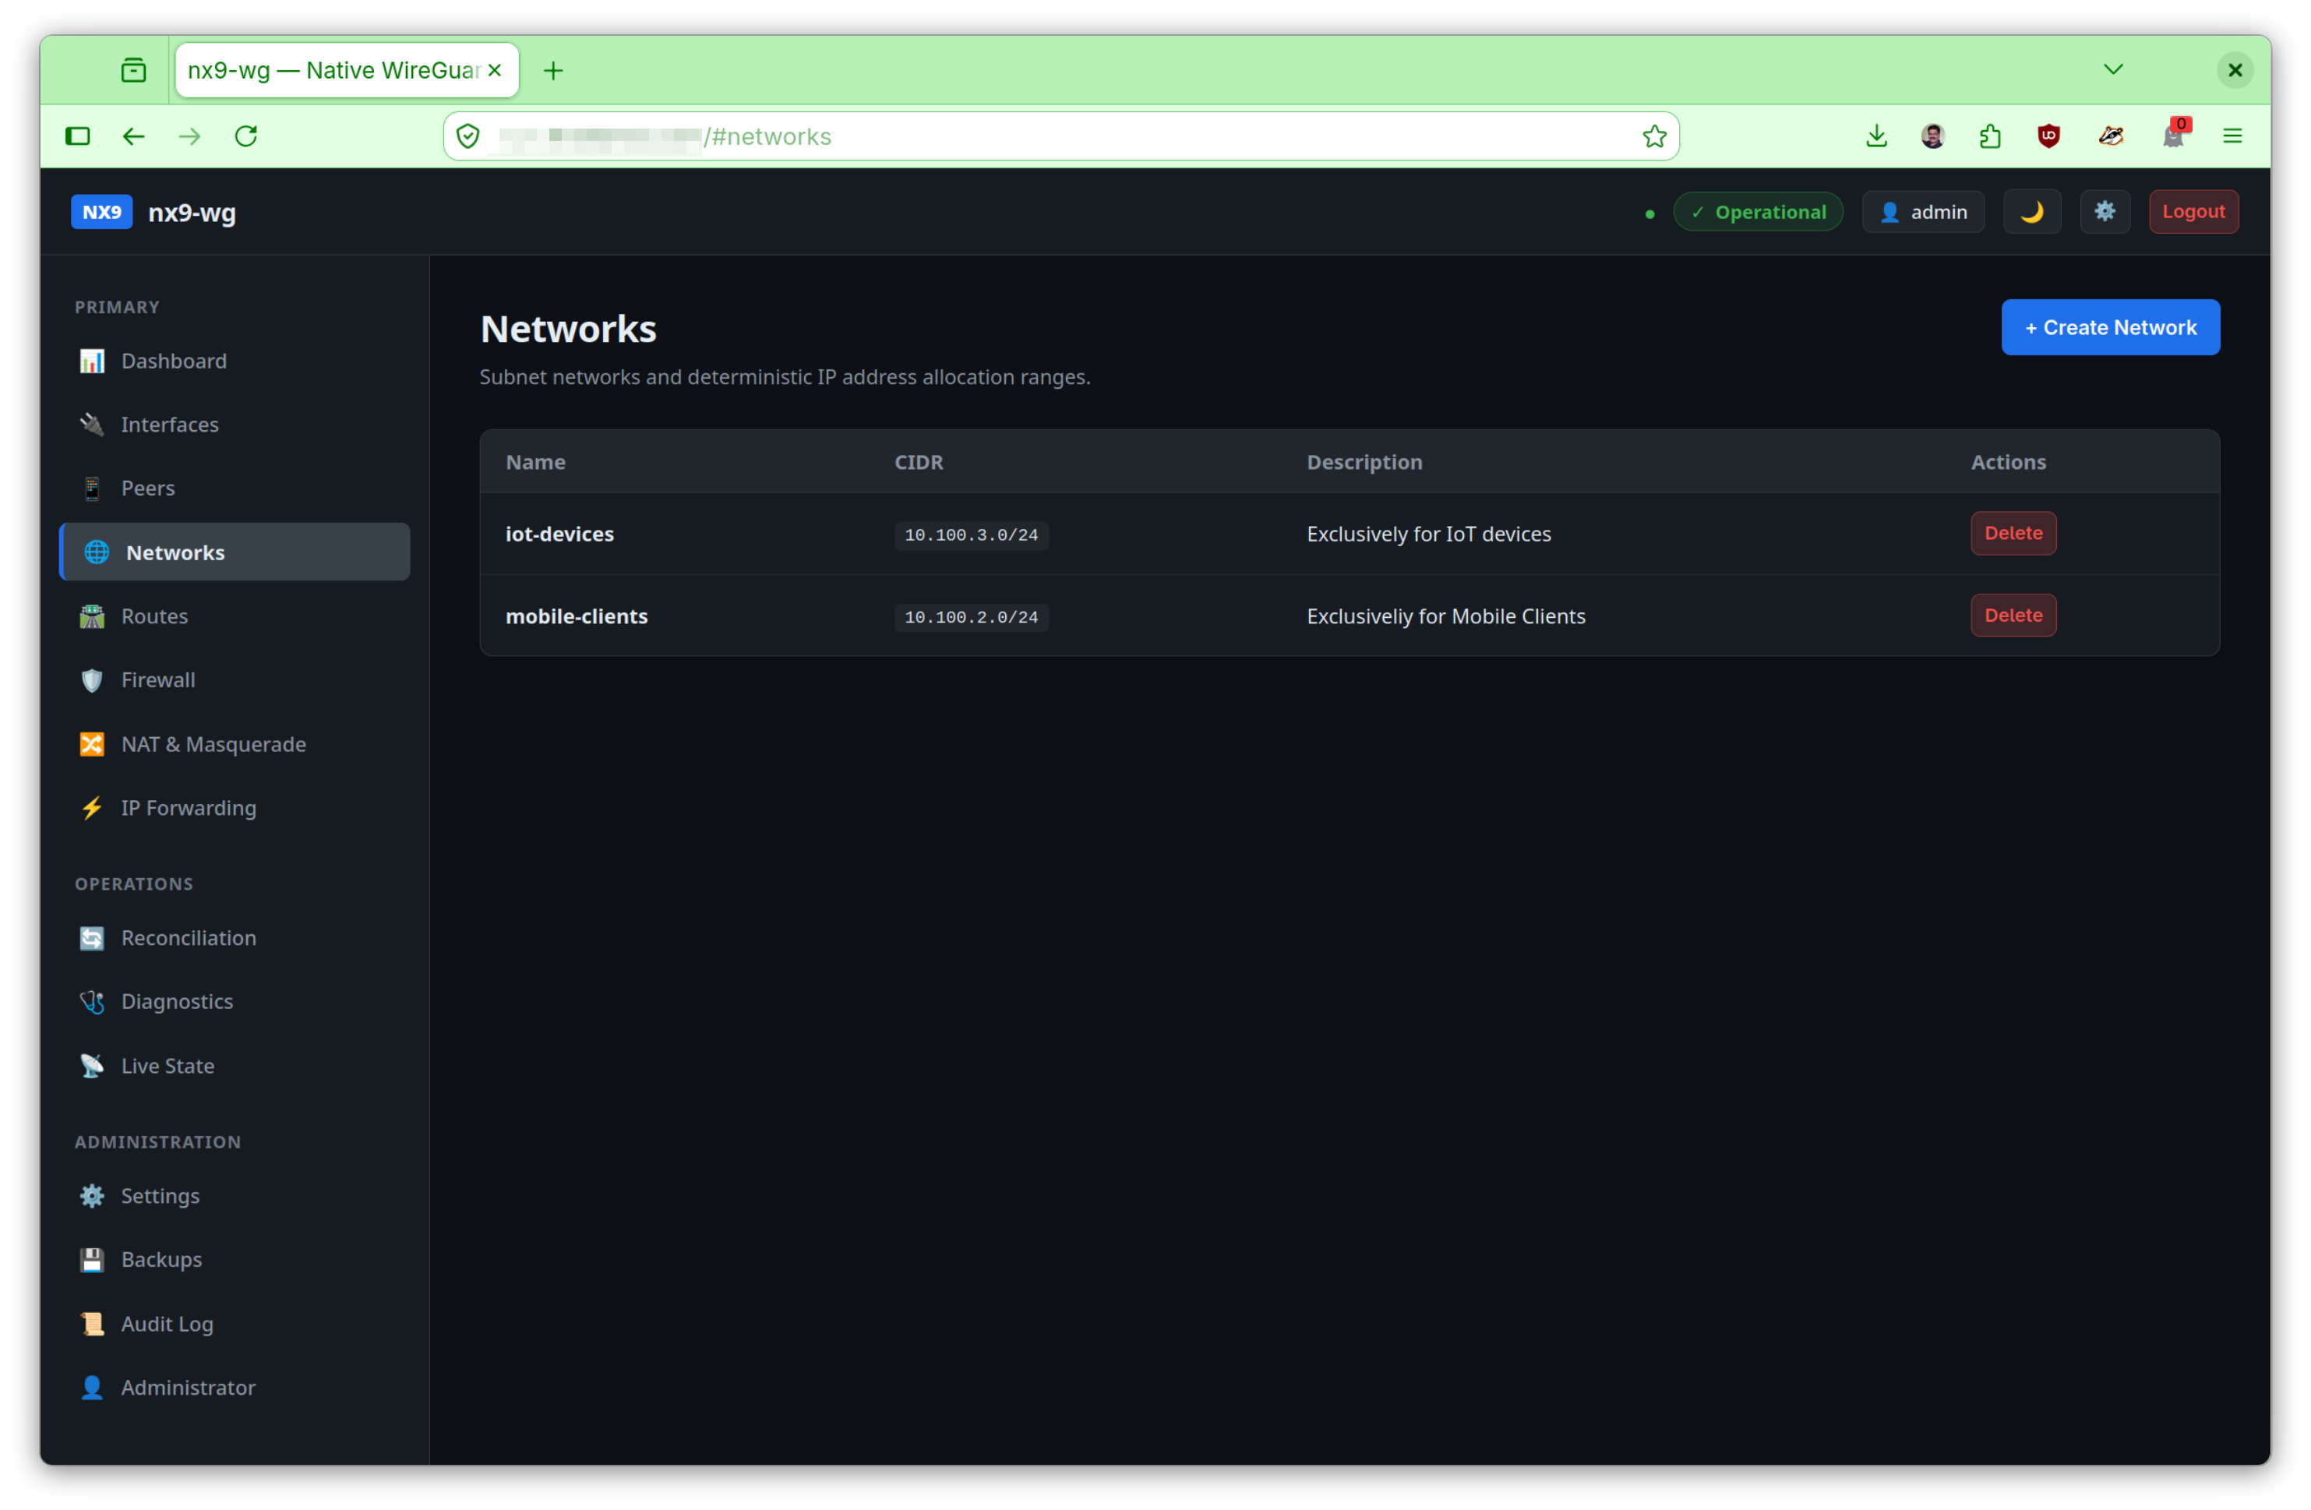Image resolution: width=2311 pixels, height=1510 pixels.
Task: Open the browser extensions puzzle icon
Action: point(1991,136)
